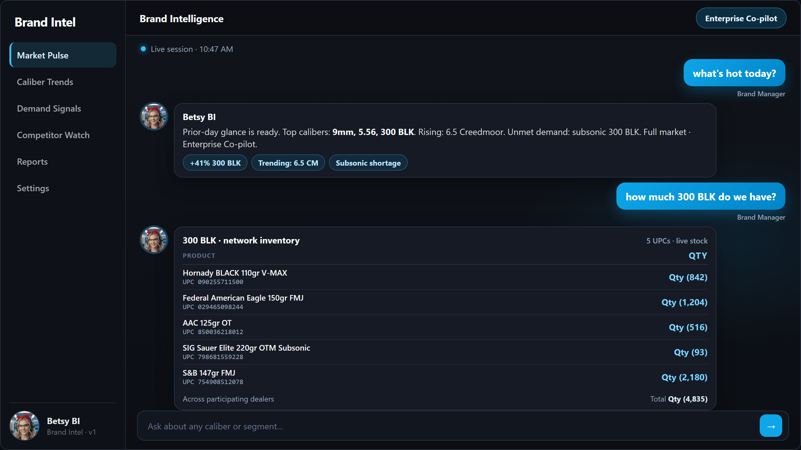
Task: Select the AAC 125gr OT product
Action: point(445,327)
